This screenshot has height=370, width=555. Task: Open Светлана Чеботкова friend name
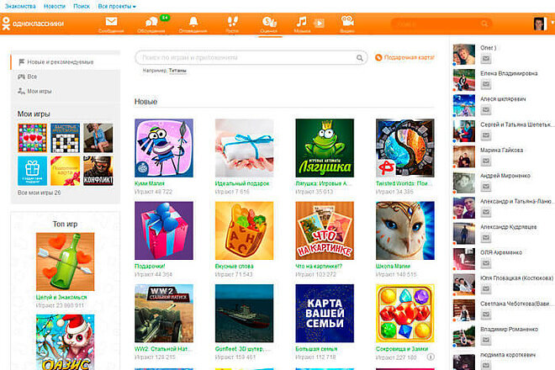click(x=516, y=304)
